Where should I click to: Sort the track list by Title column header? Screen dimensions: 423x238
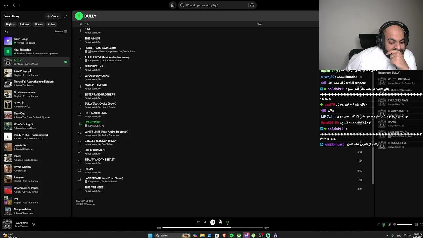click(x=87, y=24)
